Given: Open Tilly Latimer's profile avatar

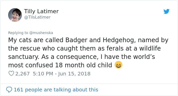Looking at the screenshot, I should pyautogui.click(x=15, y=15).
